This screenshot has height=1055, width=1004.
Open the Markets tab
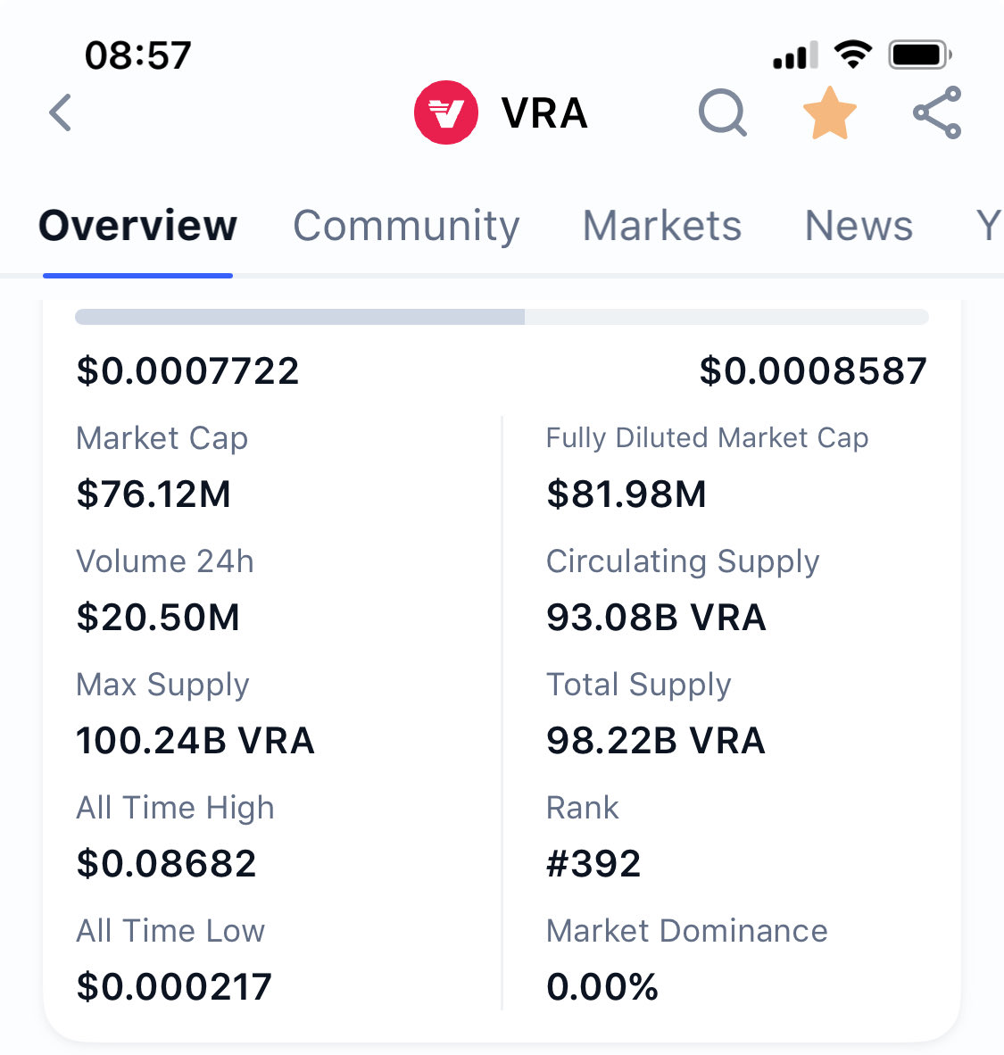(x=661, y=225)
